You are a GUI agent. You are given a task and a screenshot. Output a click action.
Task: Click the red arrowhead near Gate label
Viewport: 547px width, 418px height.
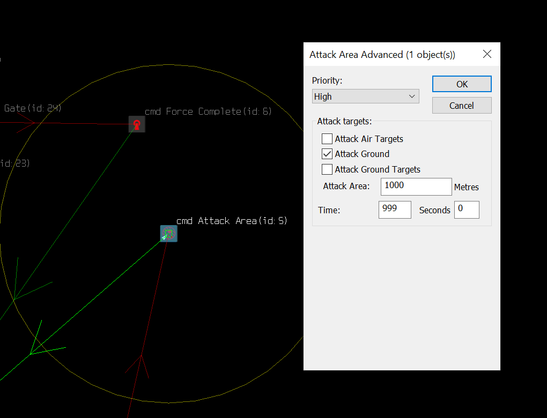click(26, 123)
